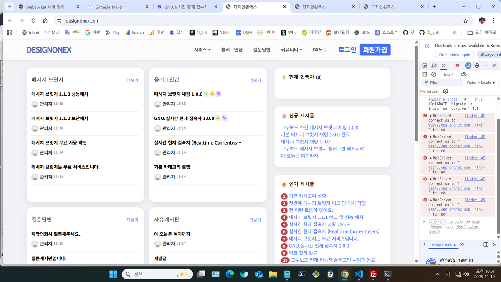Open the 'top' JavaScript context dropdown
The height and width of the screenshot is (282, 501).
click(449, 74)
